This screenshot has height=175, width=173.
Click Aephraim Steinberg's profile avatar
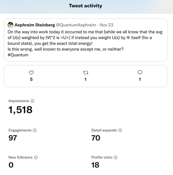11,25
